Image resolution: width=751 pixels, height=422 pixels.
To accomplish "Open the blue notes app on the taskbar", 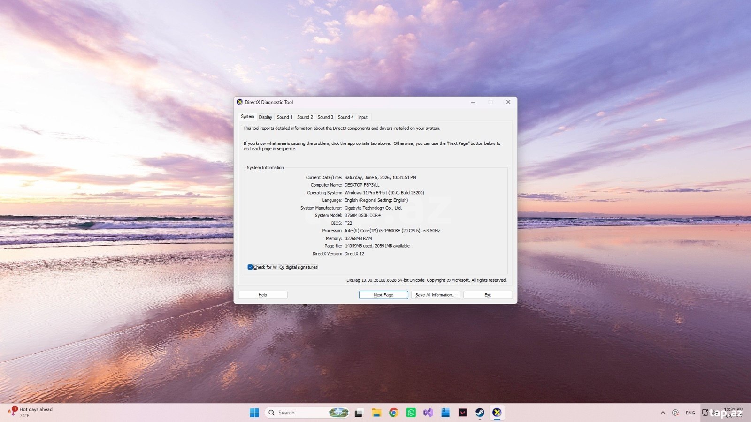I will 445,413.
